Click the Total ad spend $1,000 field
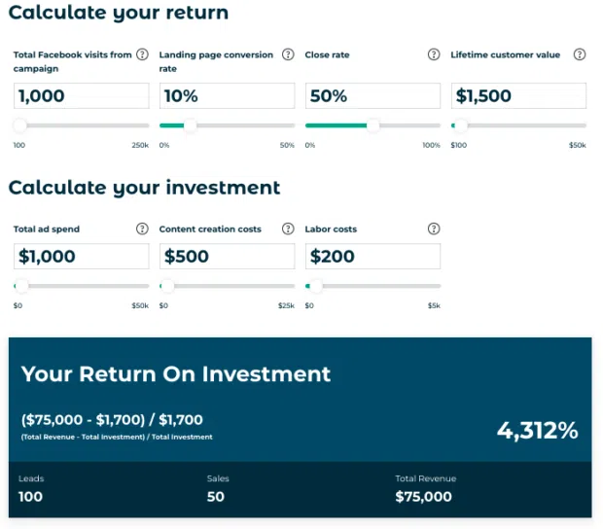Image resolution: width=603 pixels, height=529 pixels. pyautogui.click(x=81, y=257)
